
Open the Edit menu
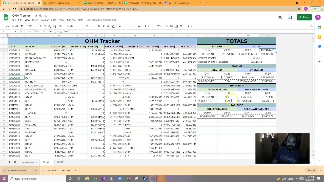[x=20, y=20]
